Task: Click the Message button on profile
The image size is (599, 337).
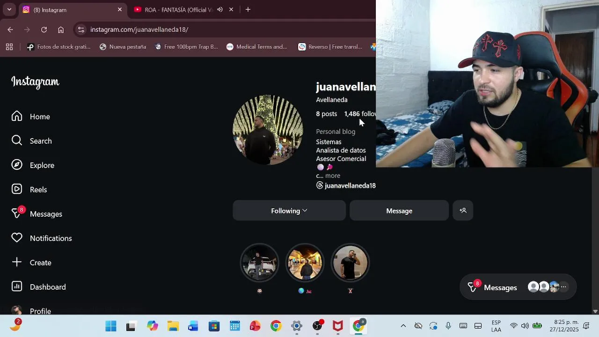Action: pos(399,211)
